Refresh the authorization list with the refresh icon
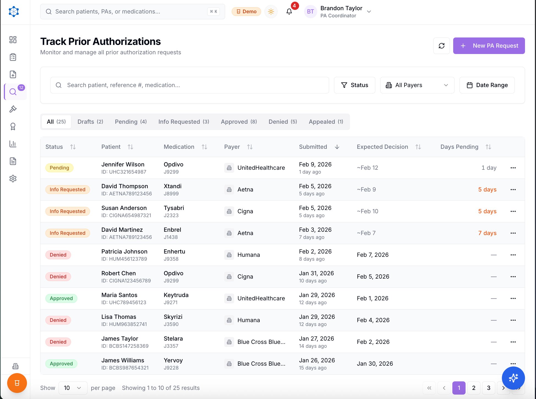 (441, 45)
